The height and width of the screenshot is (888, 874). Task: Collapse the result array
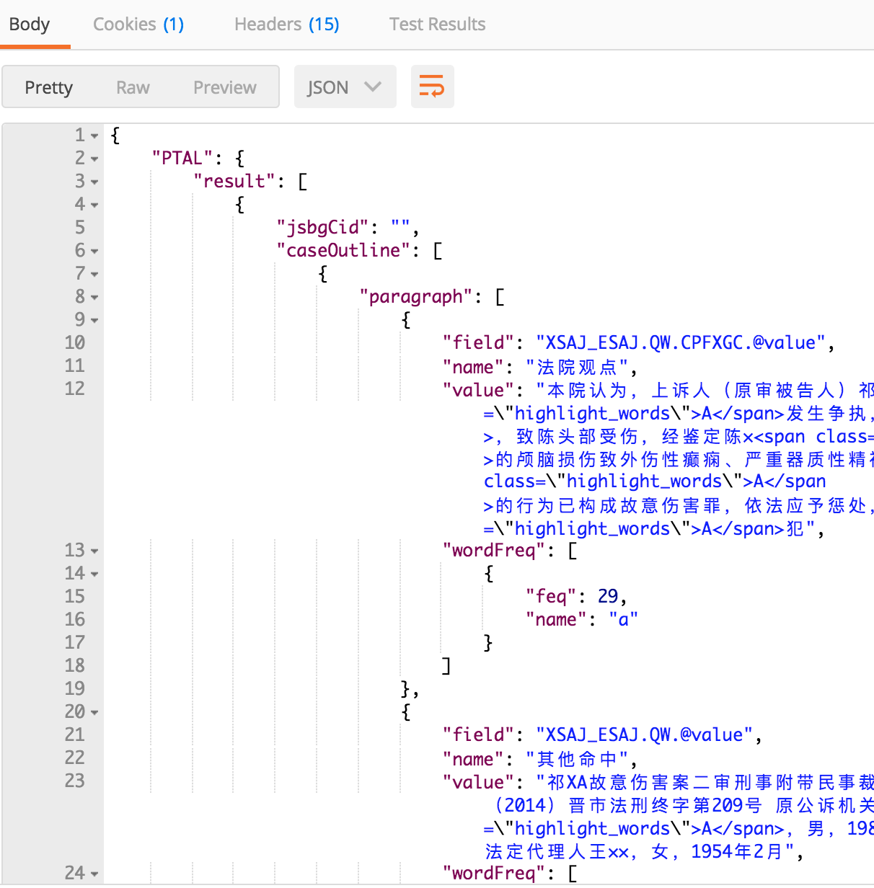click(x=96, y=181)
